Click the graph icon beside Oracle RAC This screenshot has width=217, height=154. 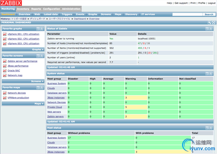click(x=5, y=71)
